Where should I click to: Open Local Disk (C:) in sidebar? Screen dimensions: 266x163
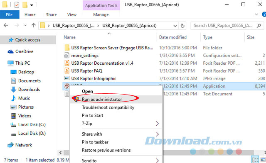point(32,125)
